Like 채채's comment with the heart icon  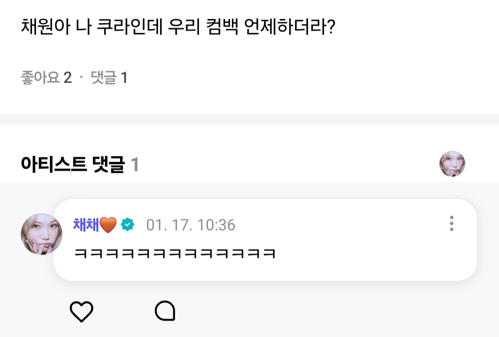tap(81, 312)
